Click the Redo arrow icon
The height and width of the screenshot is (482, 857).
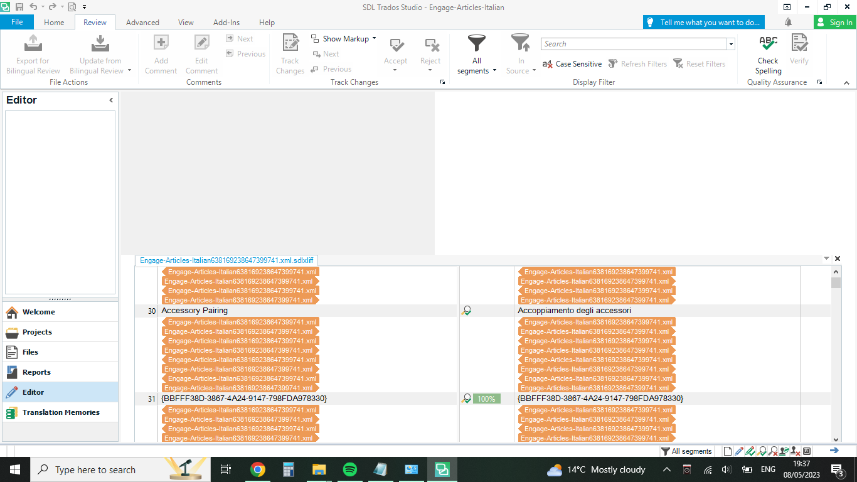[52, 7]
